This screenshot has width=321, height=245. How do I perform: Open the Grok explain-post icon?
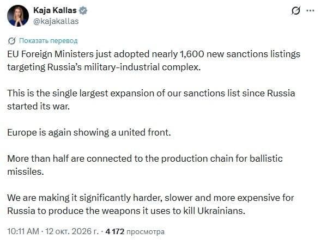click(x=296, y=11)
